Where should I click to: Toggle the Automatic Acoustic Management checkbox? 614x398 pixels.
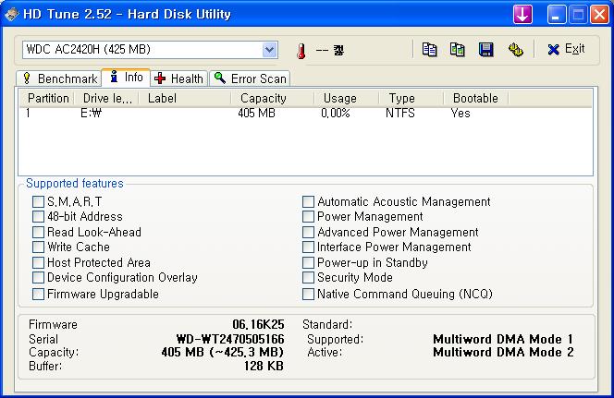pyautogui.click(x=308, y=201)
